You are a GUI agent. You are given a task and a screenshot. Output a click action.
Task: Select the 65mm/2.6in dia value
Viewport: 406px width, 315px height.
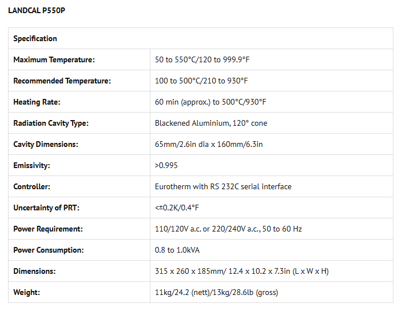[209, 145]
